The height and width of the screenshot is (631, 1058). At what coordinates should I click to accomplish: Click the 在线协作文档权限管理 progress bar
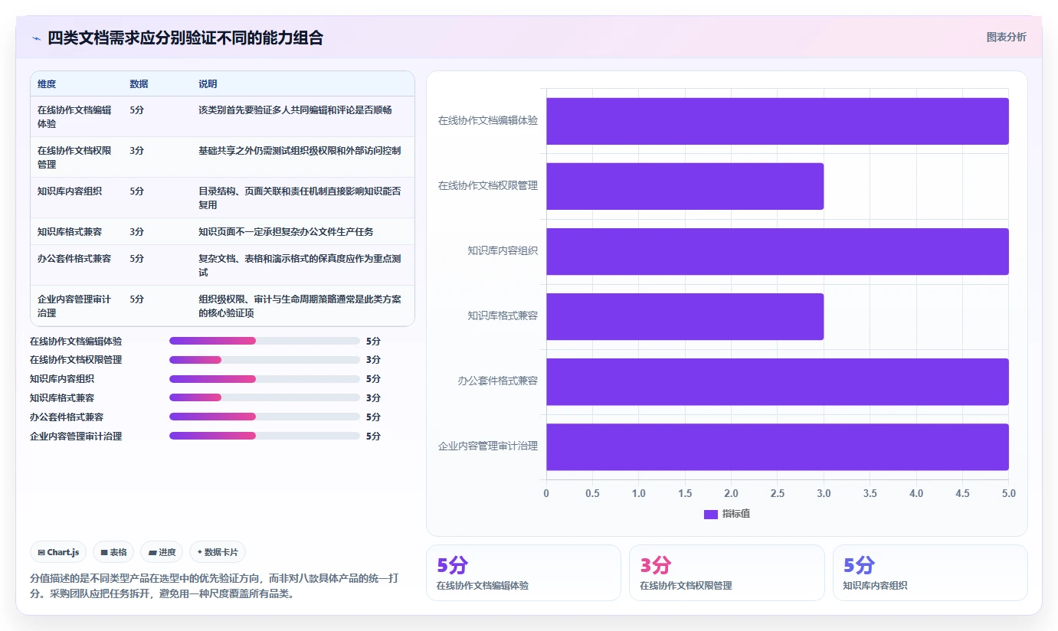coord(264,360)
